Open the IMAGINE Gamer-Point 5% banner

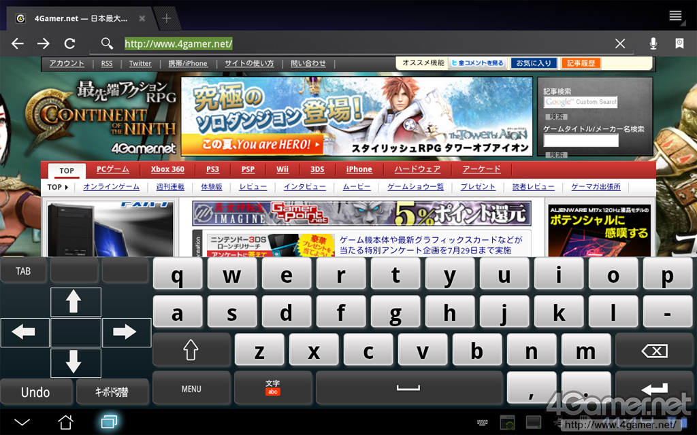pos(362,213)
